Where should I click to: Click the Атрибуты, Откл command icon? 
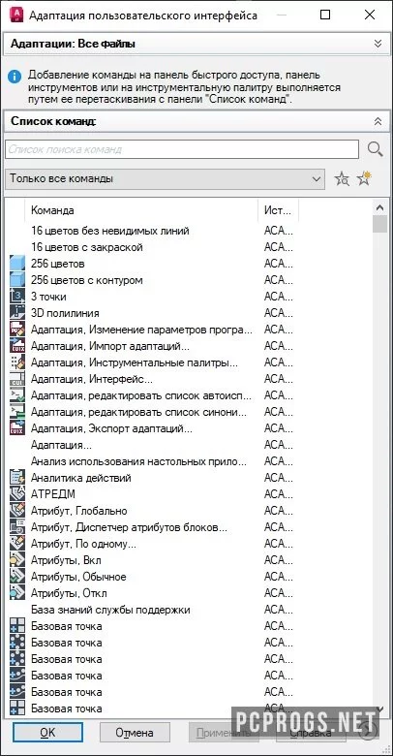(17, 593)
